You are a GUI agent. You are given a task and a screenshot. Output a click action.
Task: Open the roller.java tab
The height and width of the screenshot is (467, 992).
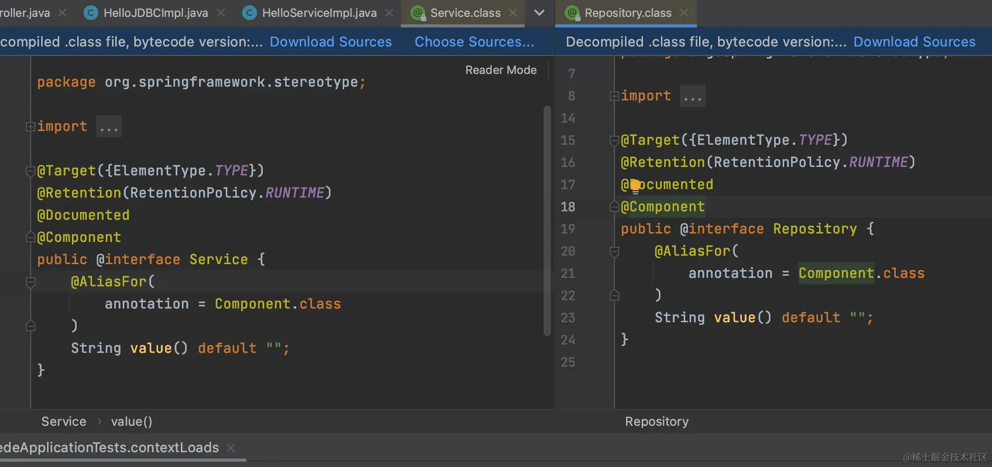tap(25, 13)
